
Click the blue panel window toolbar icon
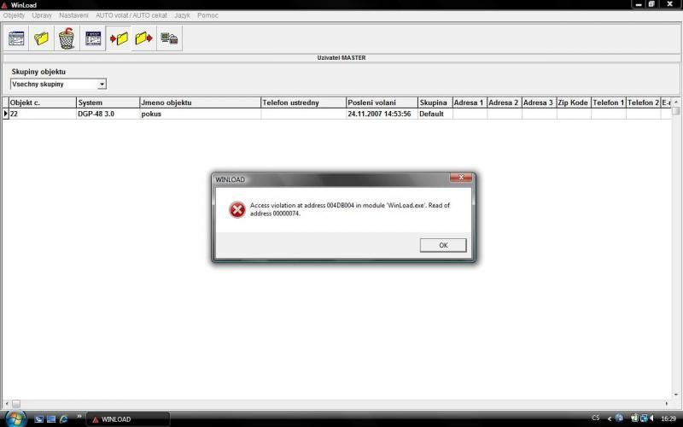pyautogui.click(x=93, y=38)
